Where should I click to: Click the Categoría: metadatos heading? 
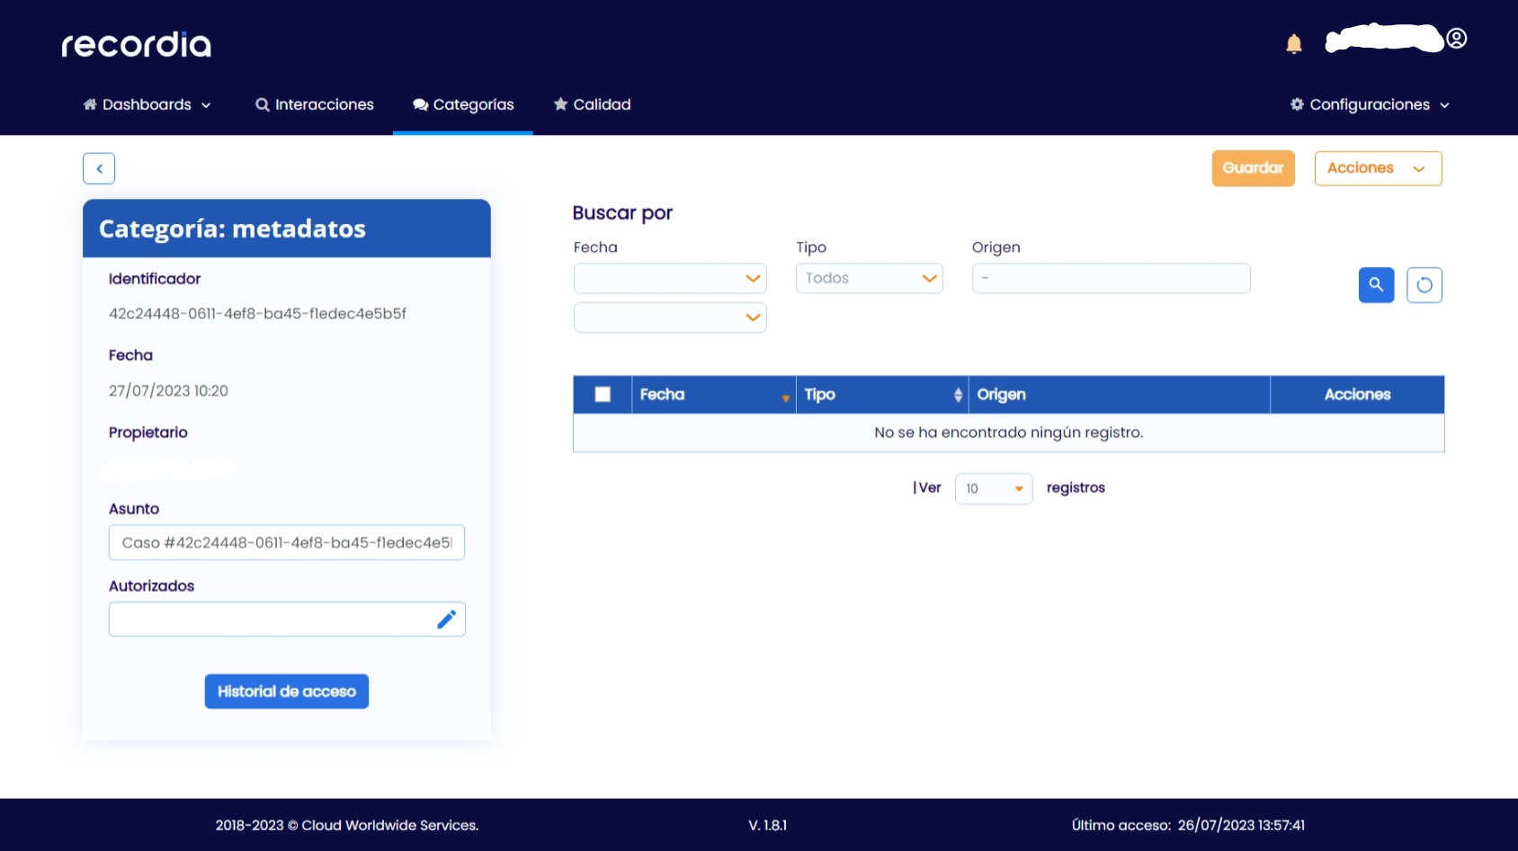(232, 228)
